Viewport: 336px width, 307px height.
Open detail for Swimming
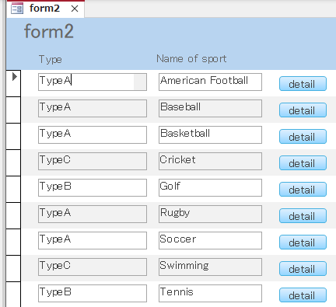click(x=303, y=269)
